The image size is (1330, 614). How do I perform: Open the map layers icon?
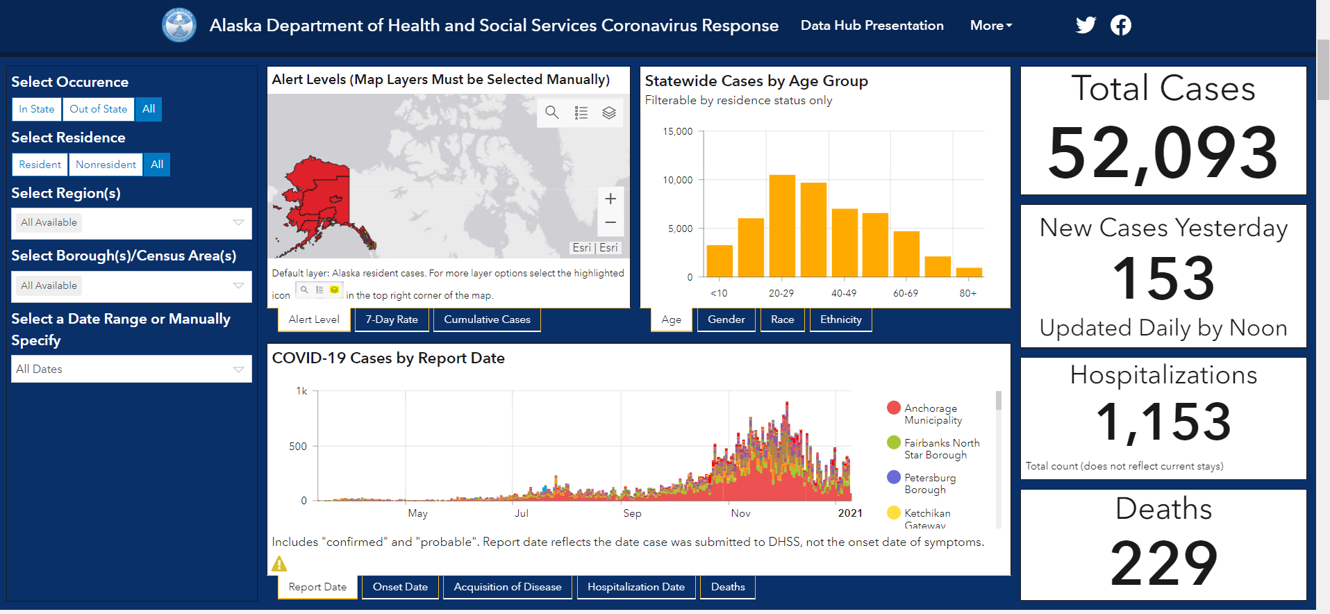(x=609, y=113)
